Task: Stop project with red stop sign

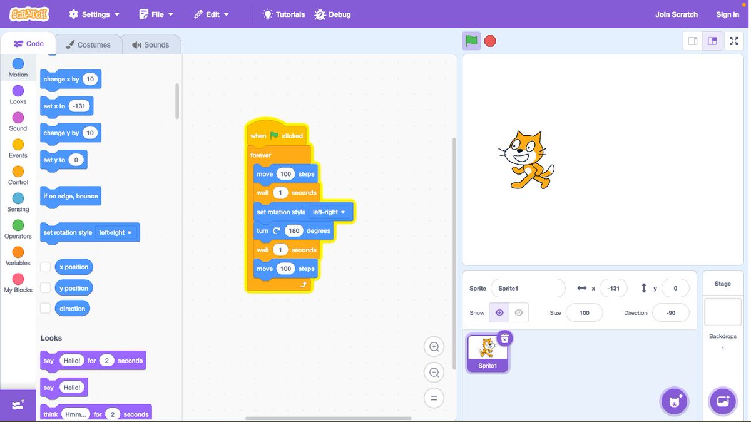Action: click(490, 41)
